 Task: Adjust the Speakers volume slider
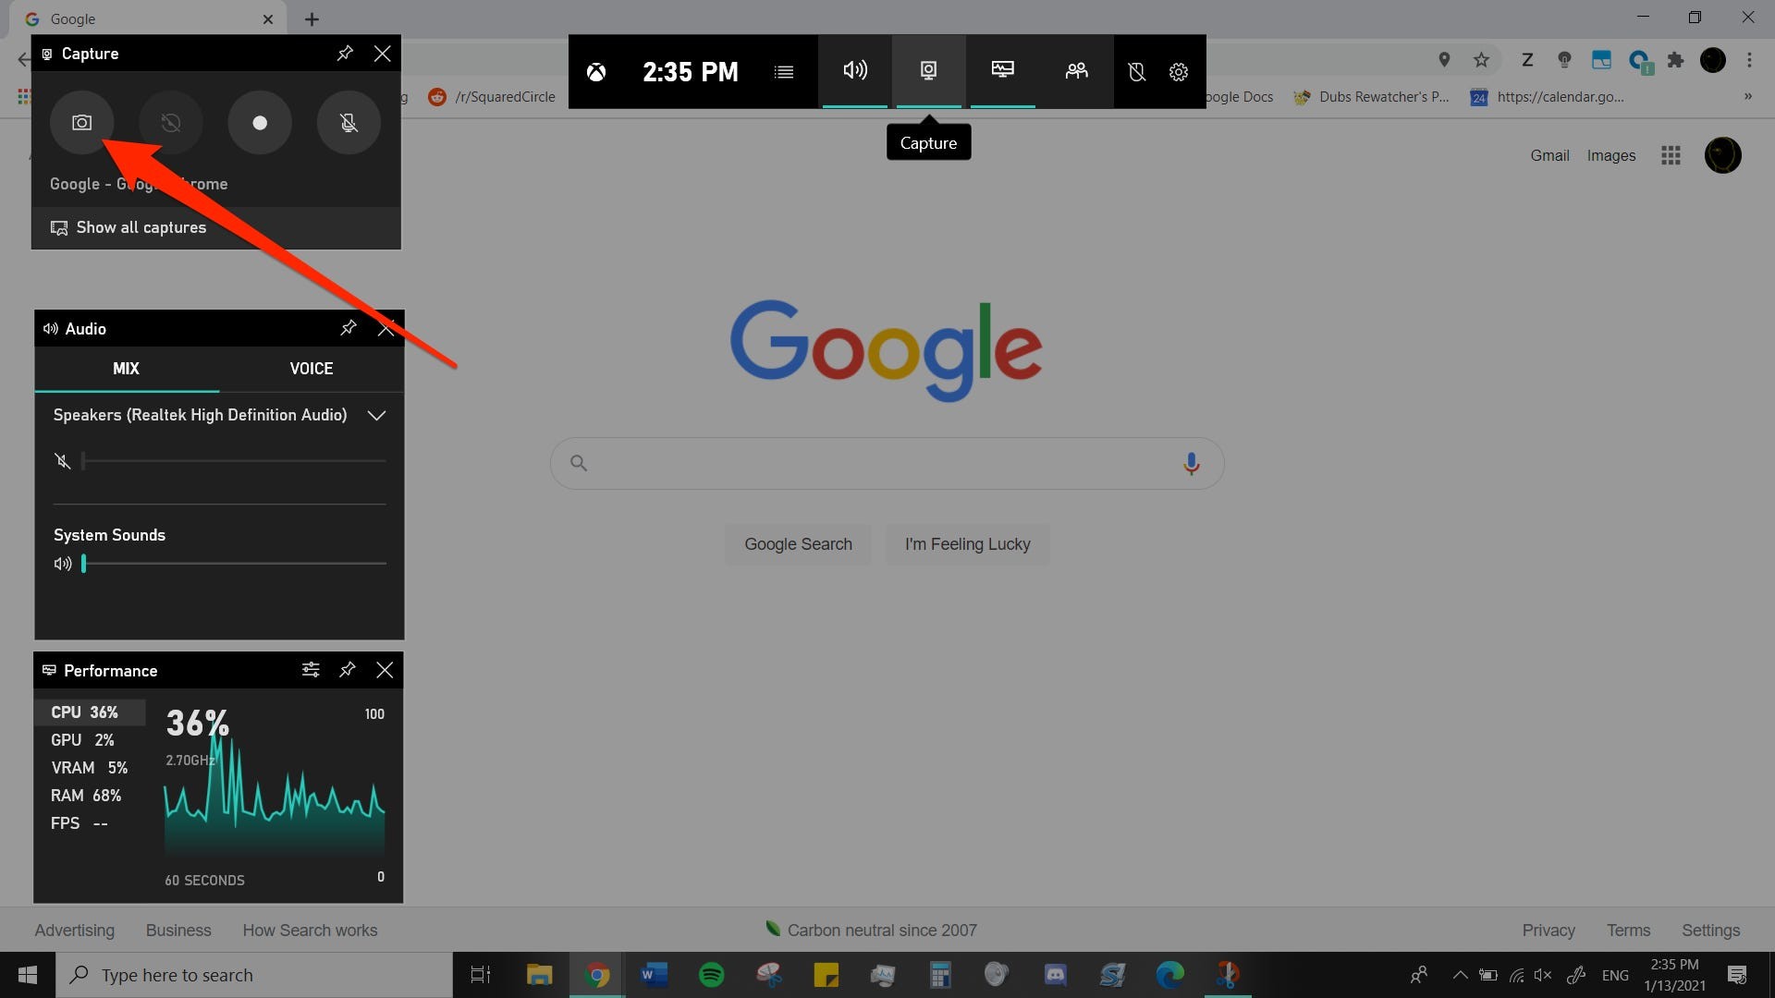pyautogui.click(x=234, y=460)
